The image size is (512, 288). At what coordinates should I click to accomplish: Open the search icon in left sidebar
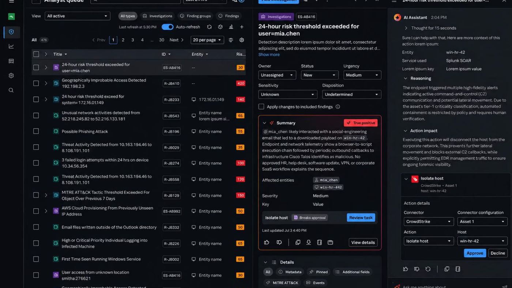tap(11, 90)
